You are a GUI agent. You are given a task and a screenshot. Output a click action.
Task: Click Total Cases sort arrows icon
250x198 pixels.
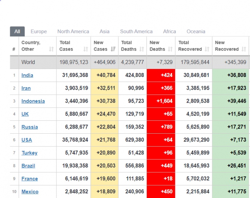click(86, 49)
